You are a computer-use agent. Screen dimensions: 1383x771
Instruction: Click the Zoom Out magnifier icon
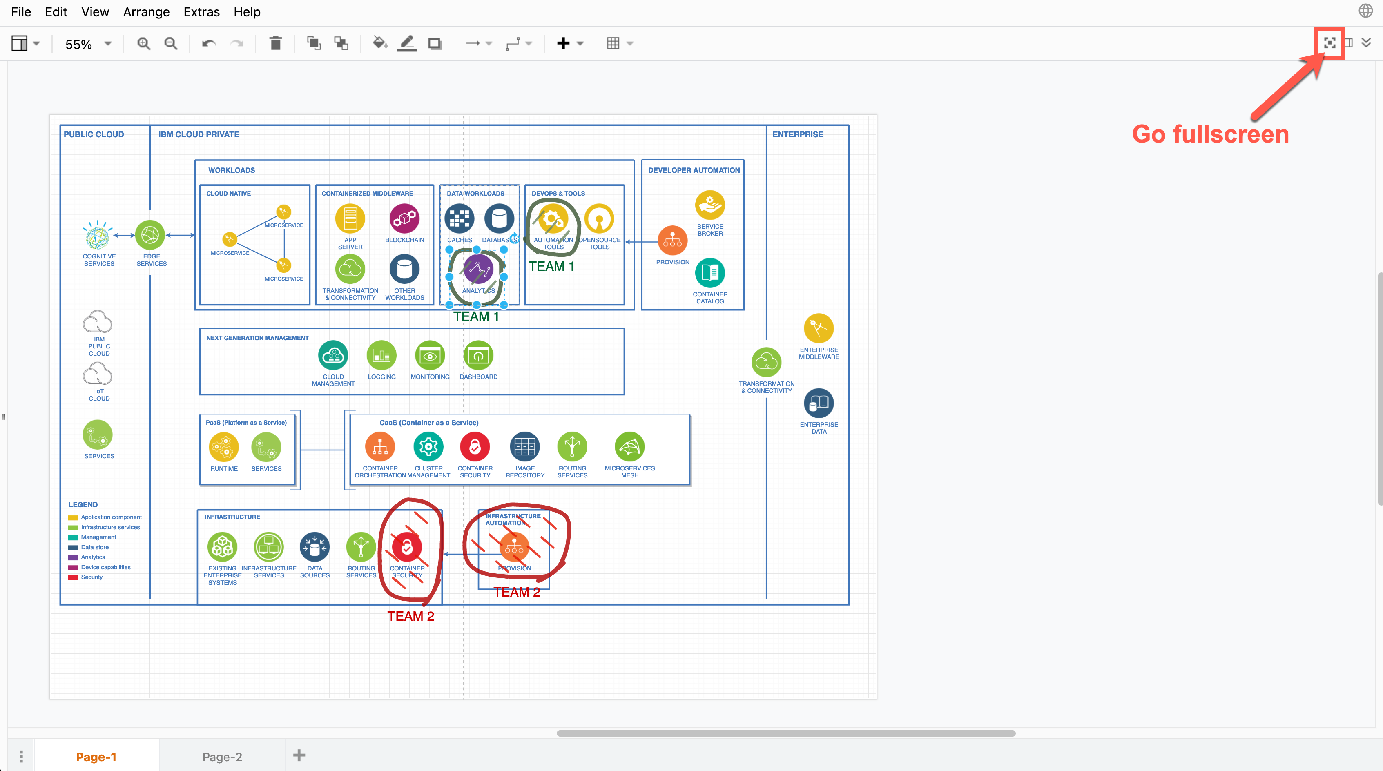170,43
